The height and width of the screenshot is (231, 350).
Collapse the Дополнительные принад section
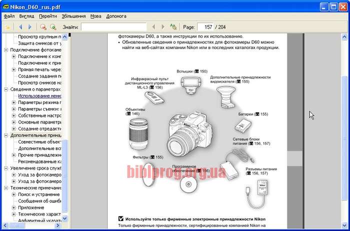click(x=6, y=135)
